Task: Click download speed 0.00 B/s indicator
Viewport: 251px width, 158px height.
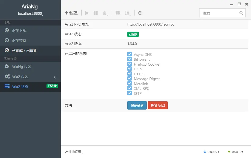Action: point(211,152)
